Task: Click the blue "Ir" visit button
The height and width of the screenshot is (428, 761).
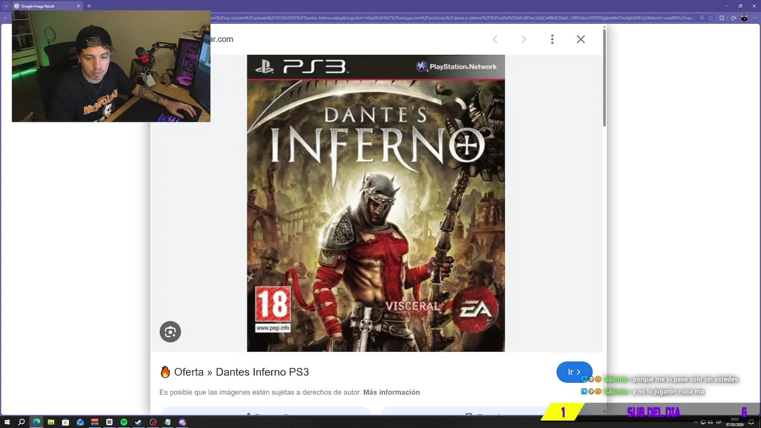Action: click(x=574, y=372)
